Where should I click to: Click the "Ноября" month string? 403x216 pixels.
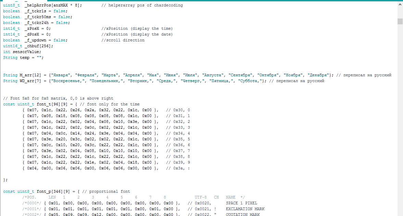[x=293, y=75]
